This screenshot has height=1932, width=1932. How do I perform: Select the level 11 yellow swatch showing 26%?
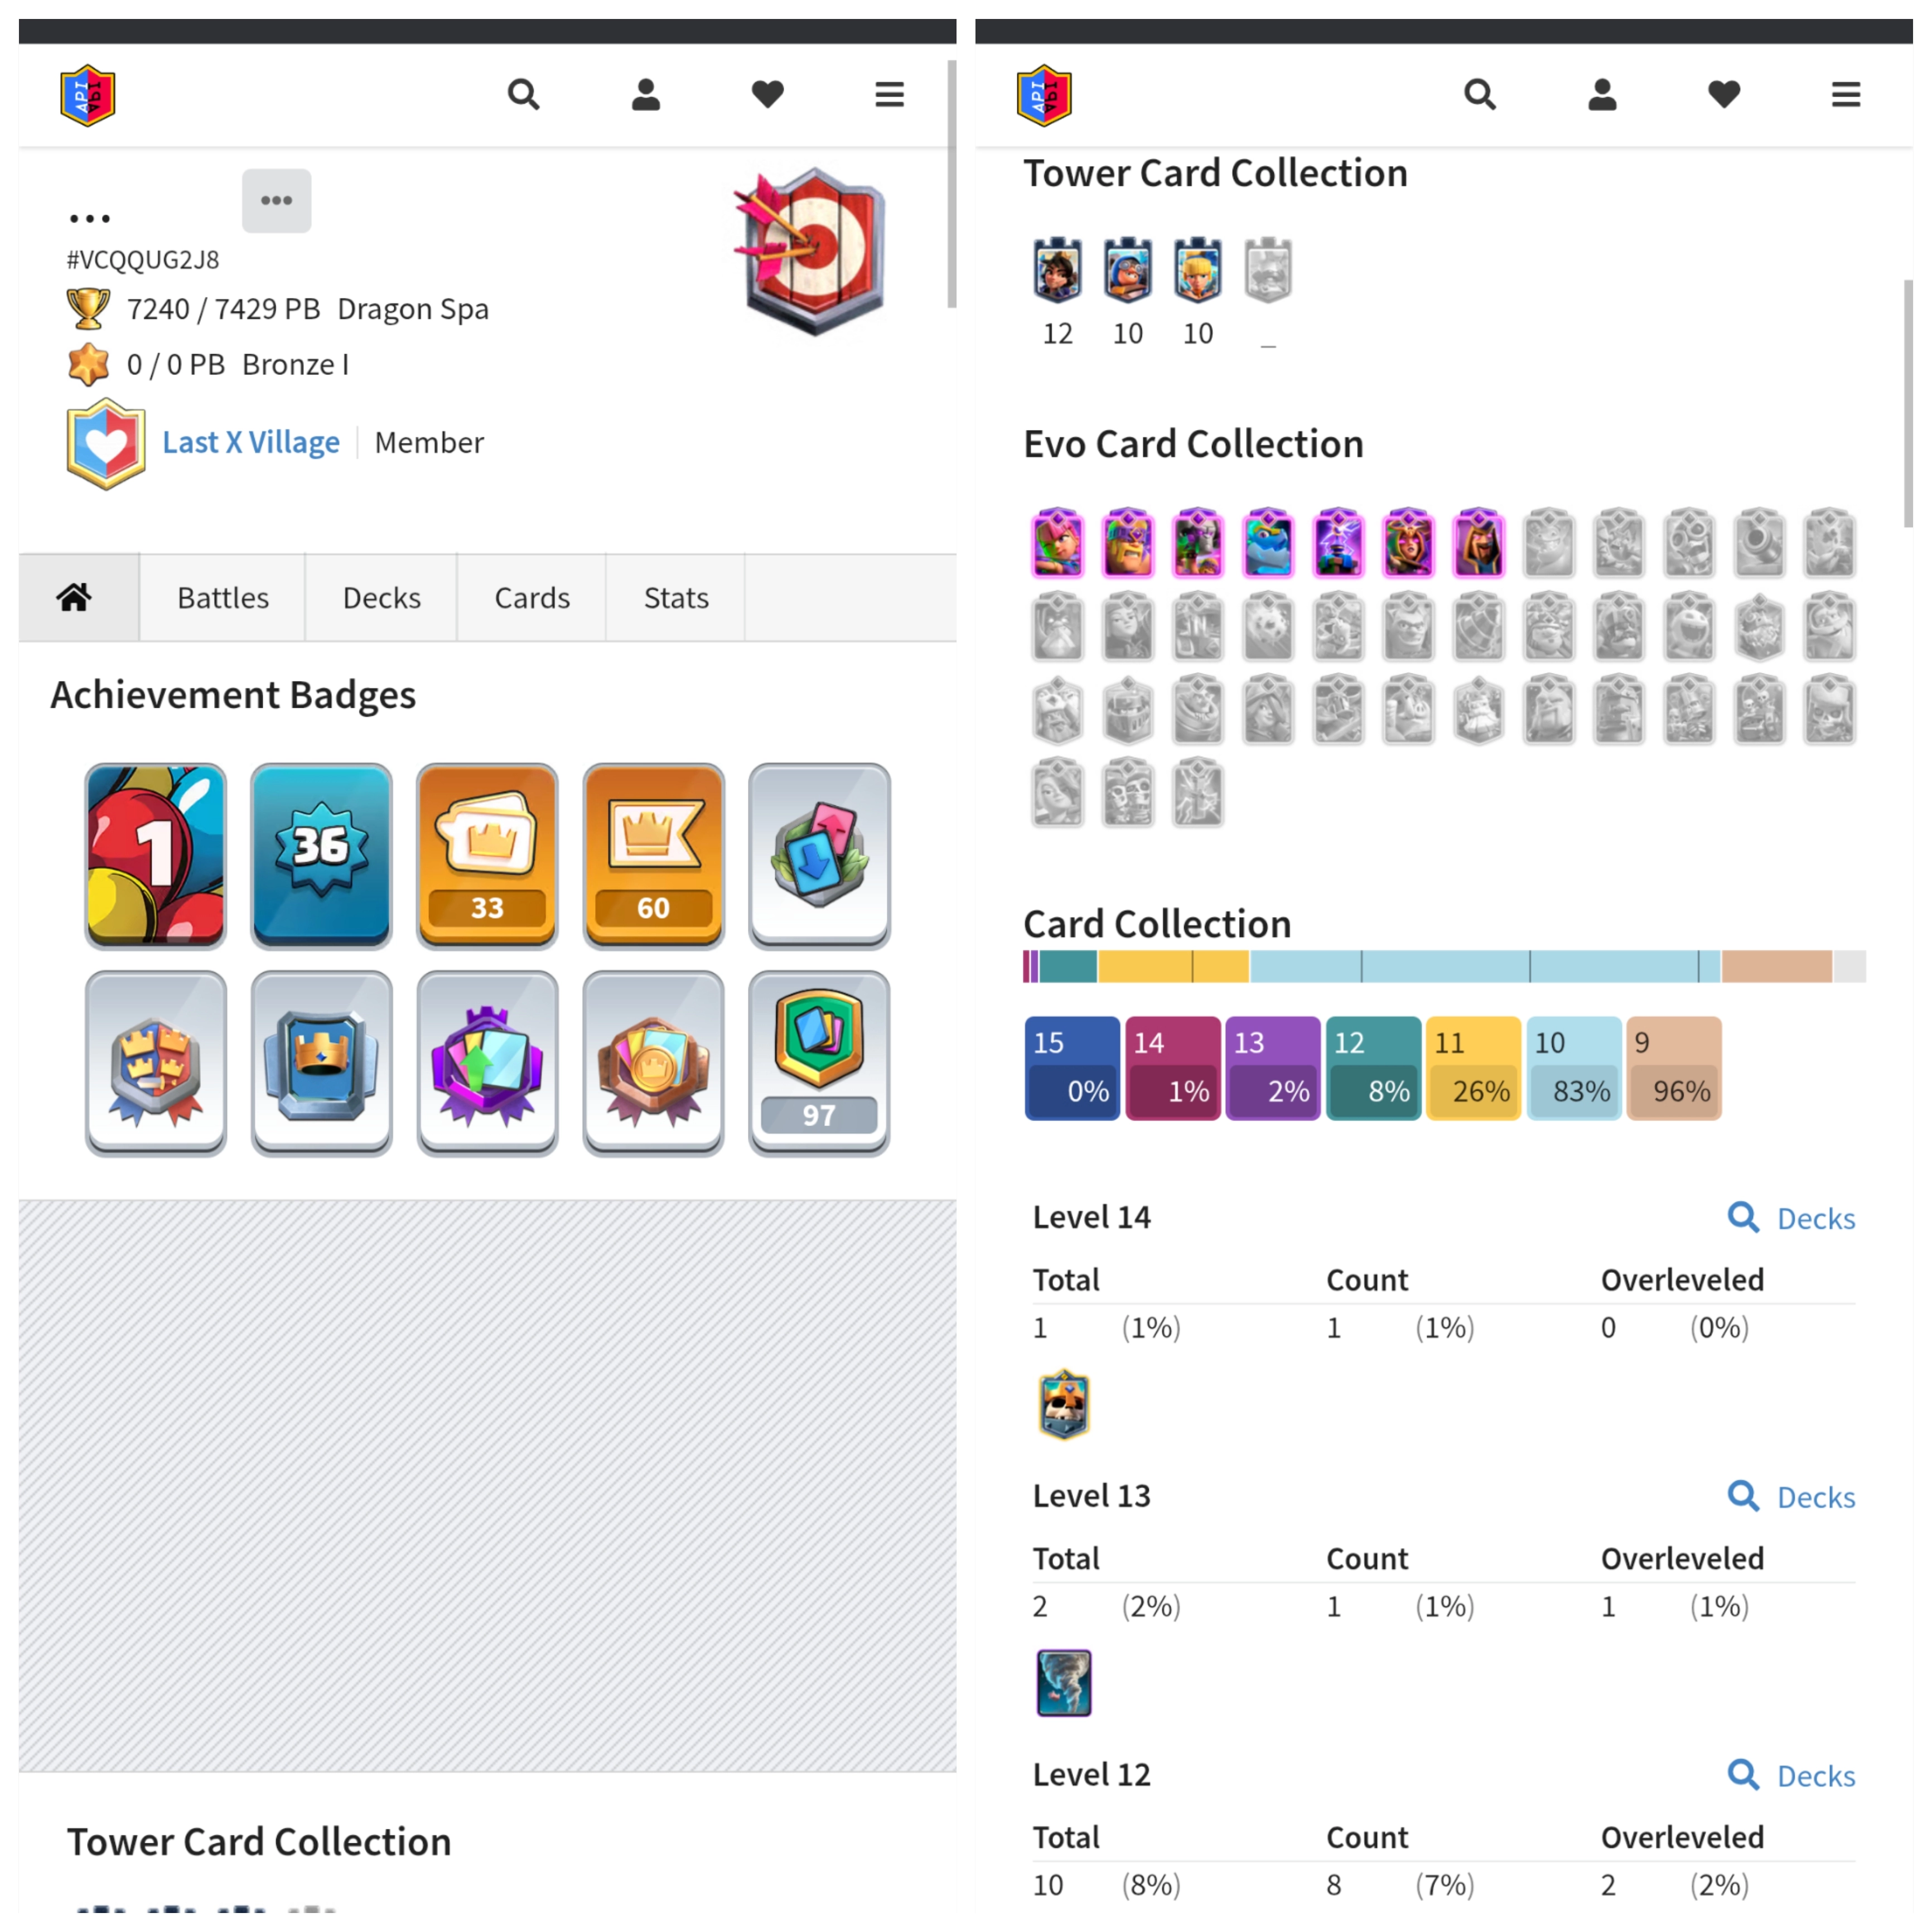click(x=1473, y=1068)
